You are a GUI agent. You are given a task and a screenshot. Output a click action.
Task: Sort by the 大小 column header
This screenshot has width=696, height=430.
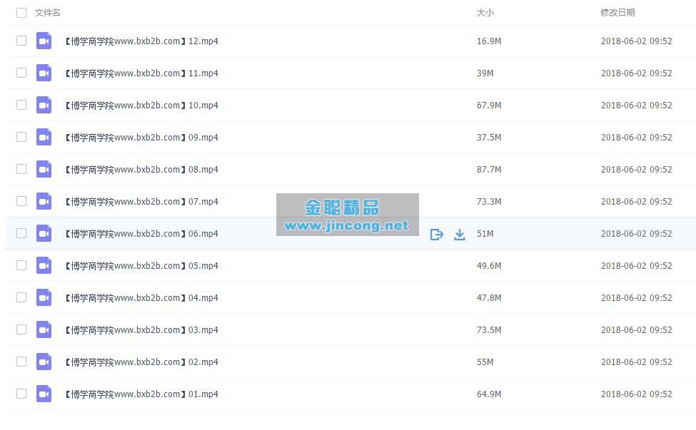coord(485,13)
